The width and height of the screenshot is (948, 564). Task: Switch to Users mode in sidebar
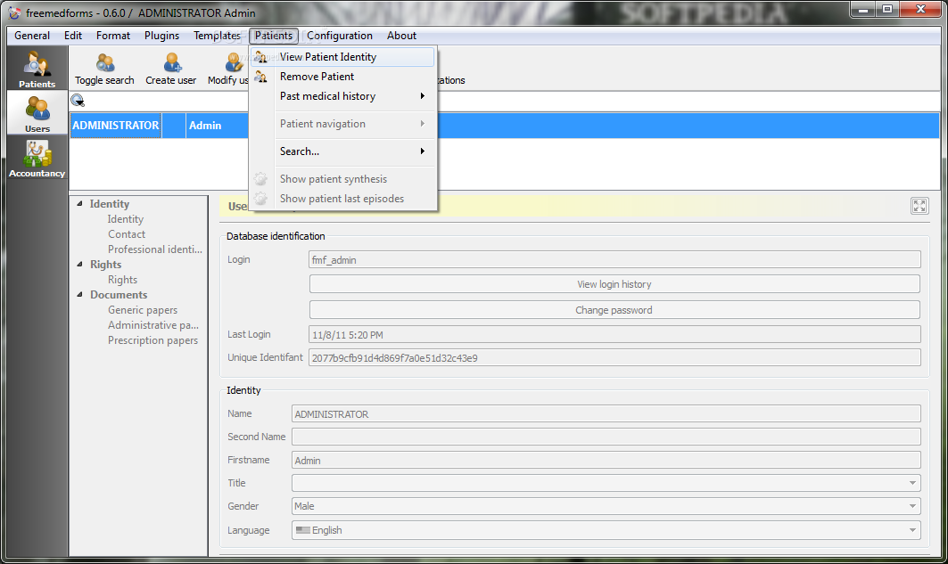tap(37, 113)
